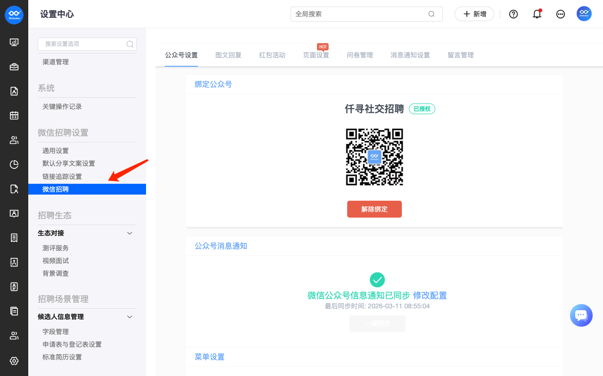Open the help question mark icon
Screen dimensions: 603x376
(513, 14)
